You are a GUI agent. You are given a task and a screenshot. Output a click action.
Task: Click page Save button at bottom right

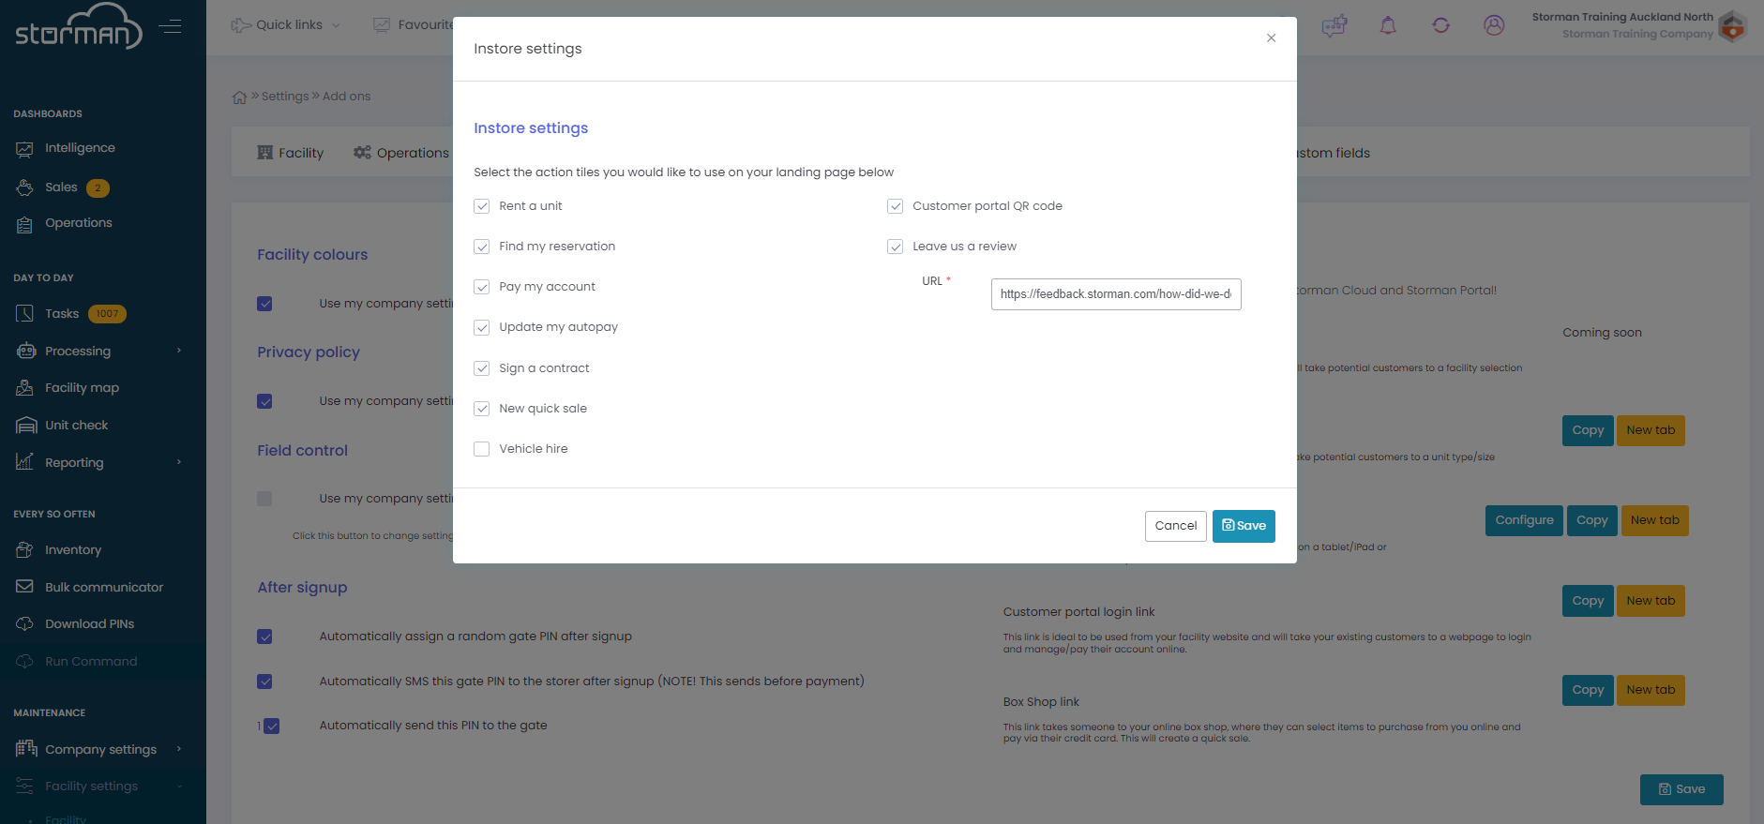point(1681,789)
